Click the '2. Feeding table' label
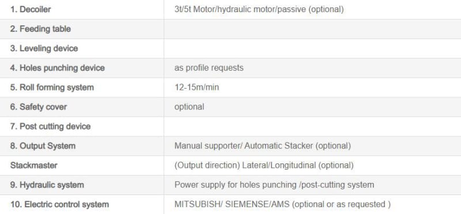The width and height of the screenshot is (461, 214). (x=40, y=29)
